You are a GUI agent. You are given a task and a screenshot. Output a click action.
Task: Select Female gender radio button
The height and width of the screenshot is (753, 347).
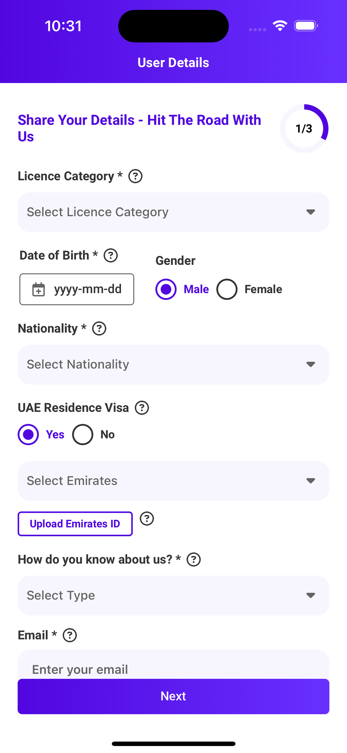227,290
